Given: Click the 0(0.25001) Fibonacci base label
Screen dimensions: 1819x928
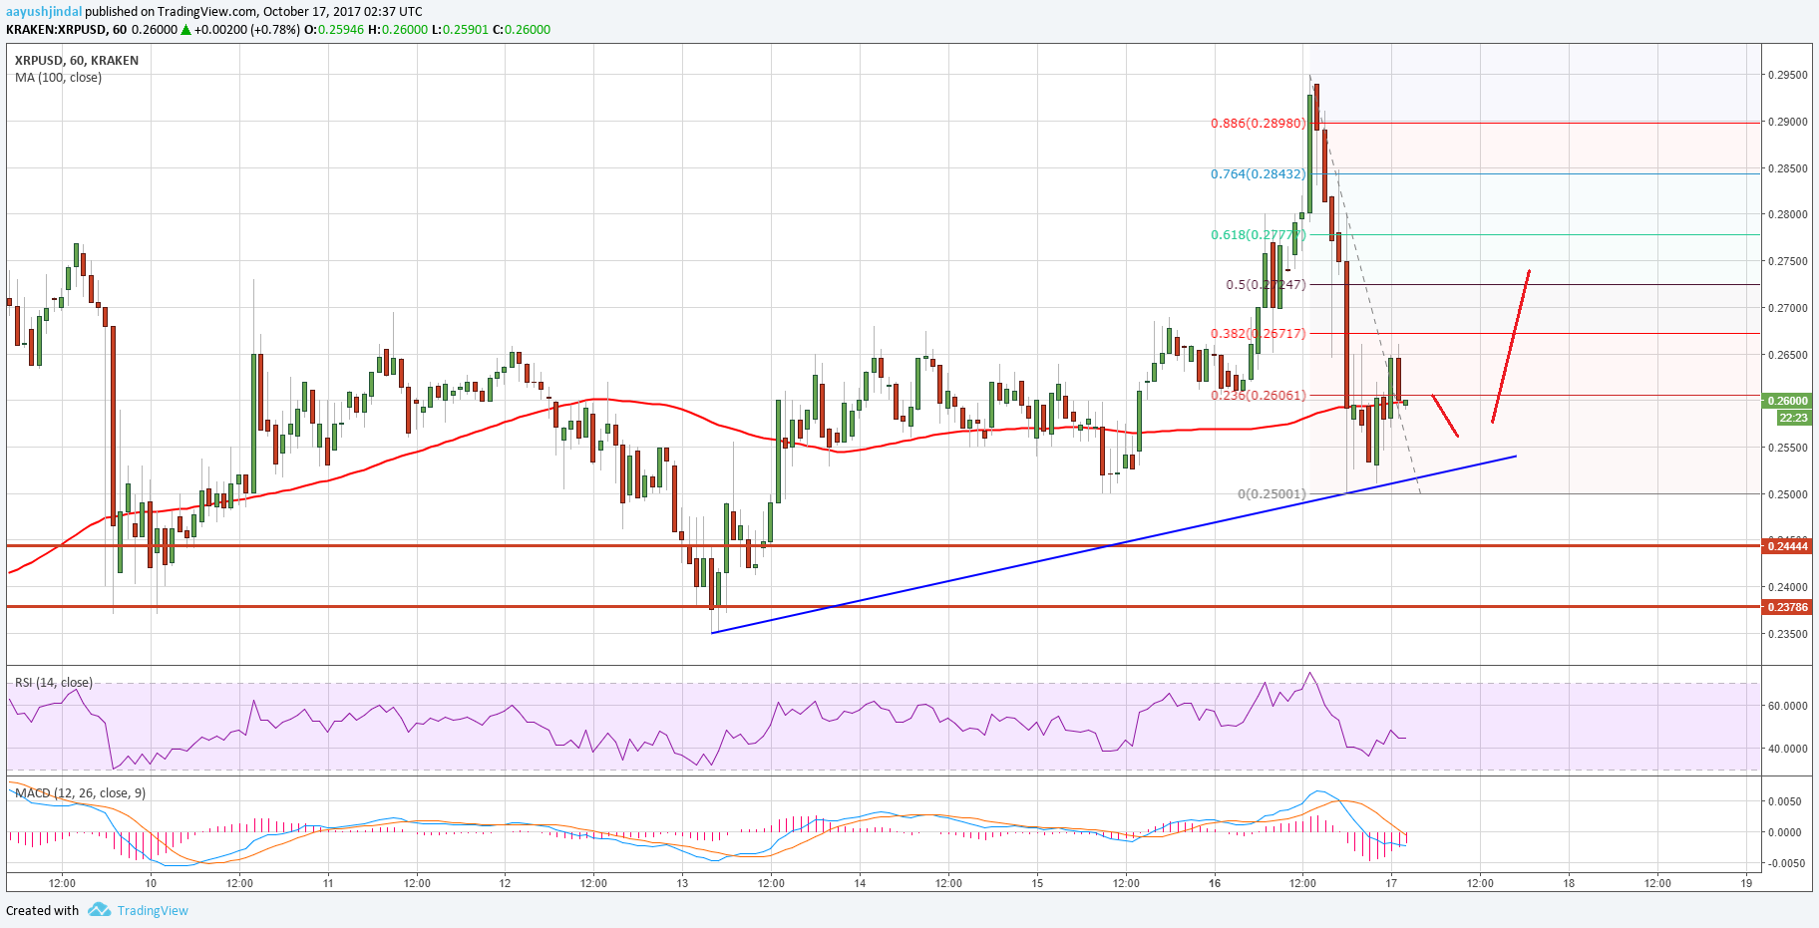Looking at the screenshot, I should coord(1272,494).
